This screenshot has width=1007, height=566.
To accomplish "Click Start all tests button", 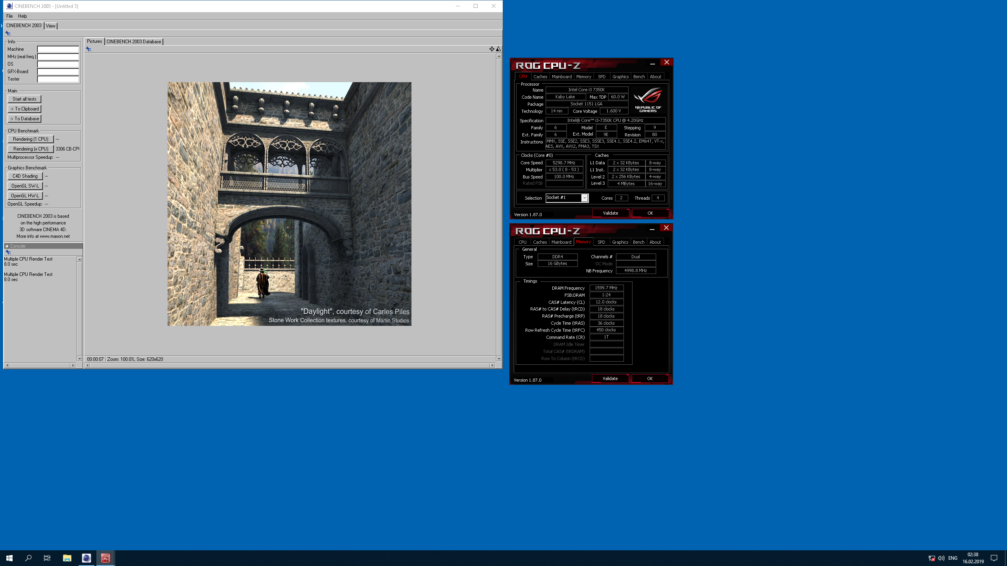I will click(24, 99).
